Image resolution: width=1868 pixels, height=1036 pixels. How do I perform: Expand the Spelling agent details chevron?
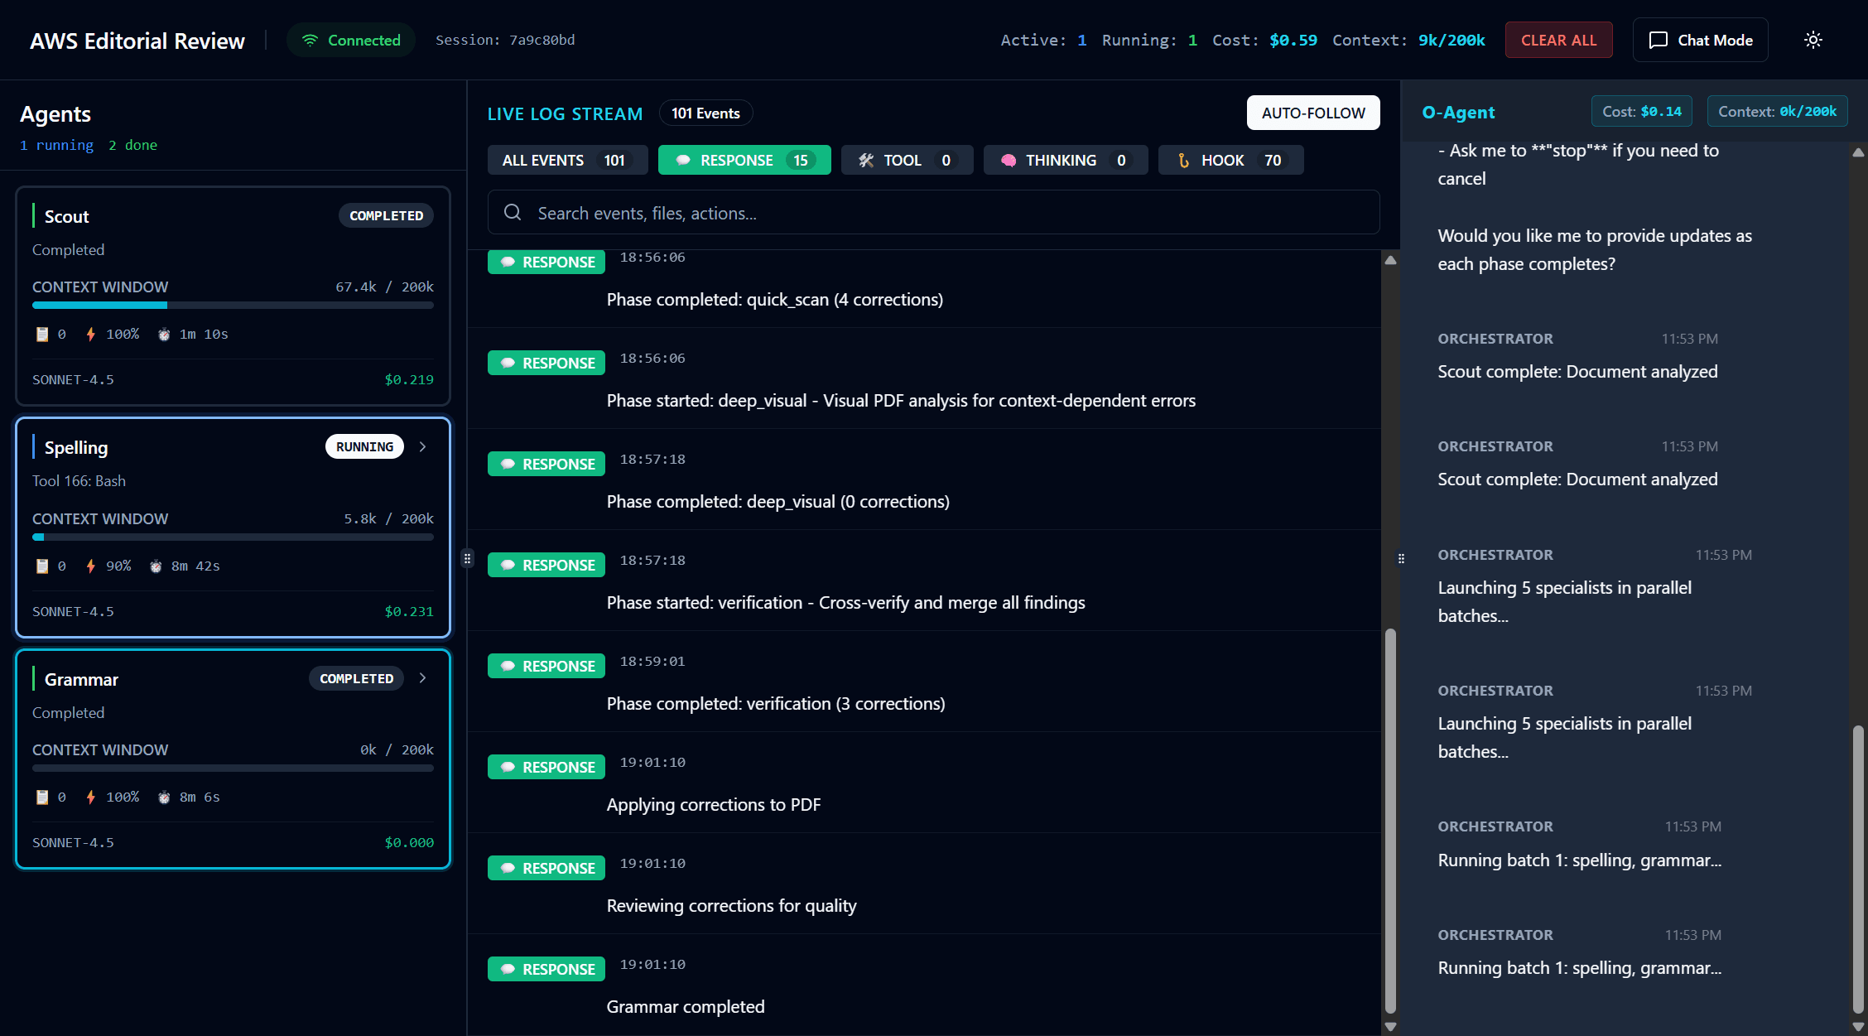[422, 446]
